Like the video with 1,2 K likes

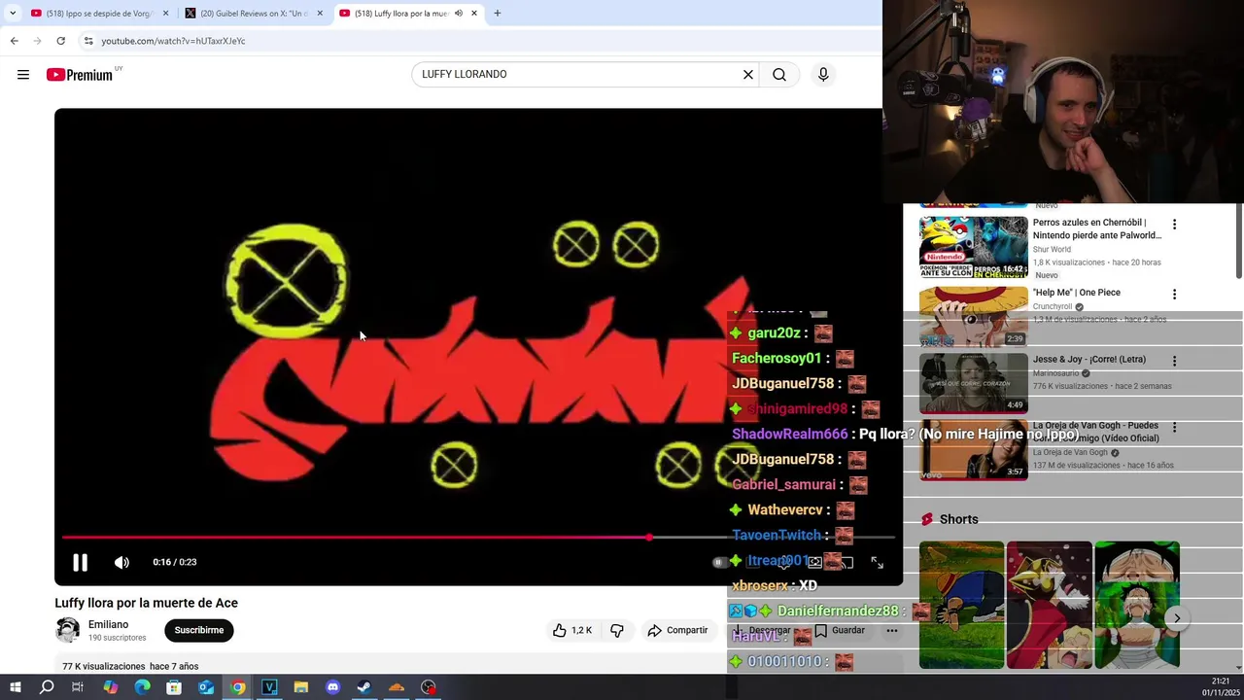pyautogui.click(x=571, y=630)
